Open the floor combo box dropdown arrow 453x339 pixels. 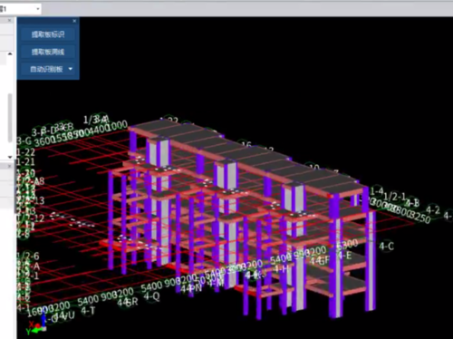38,9
